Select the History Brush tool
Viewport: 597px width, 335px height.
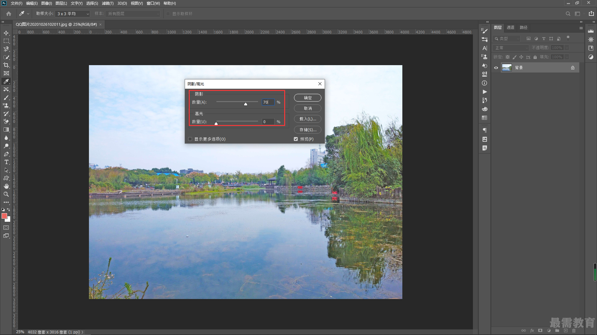click(x=6, y=114)
